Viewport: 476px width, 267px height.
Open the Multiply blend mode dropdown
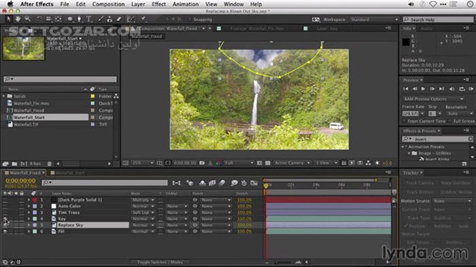pyautogui.click(x=143, y=200)
